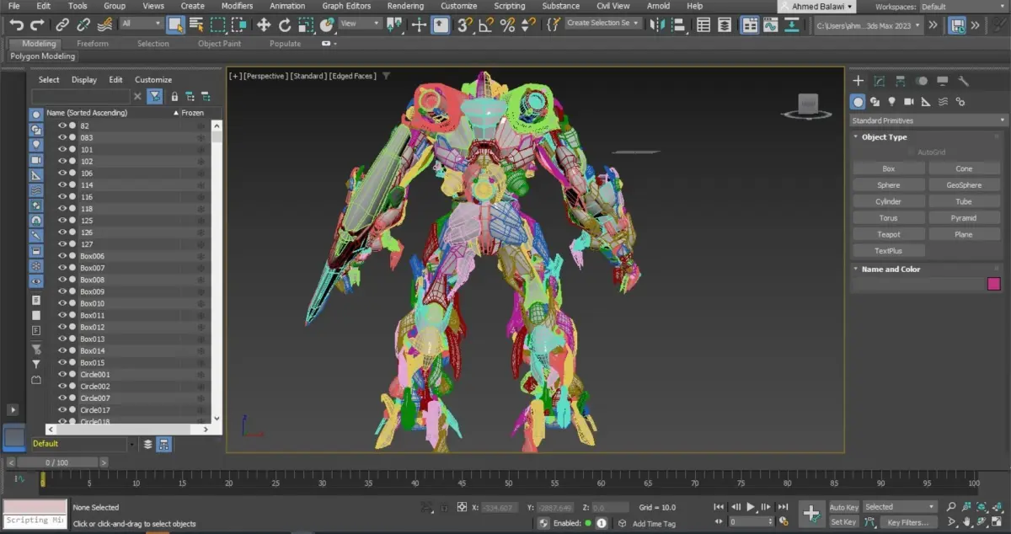
Task: Open the Rendering menu
Action: point(405,6)
